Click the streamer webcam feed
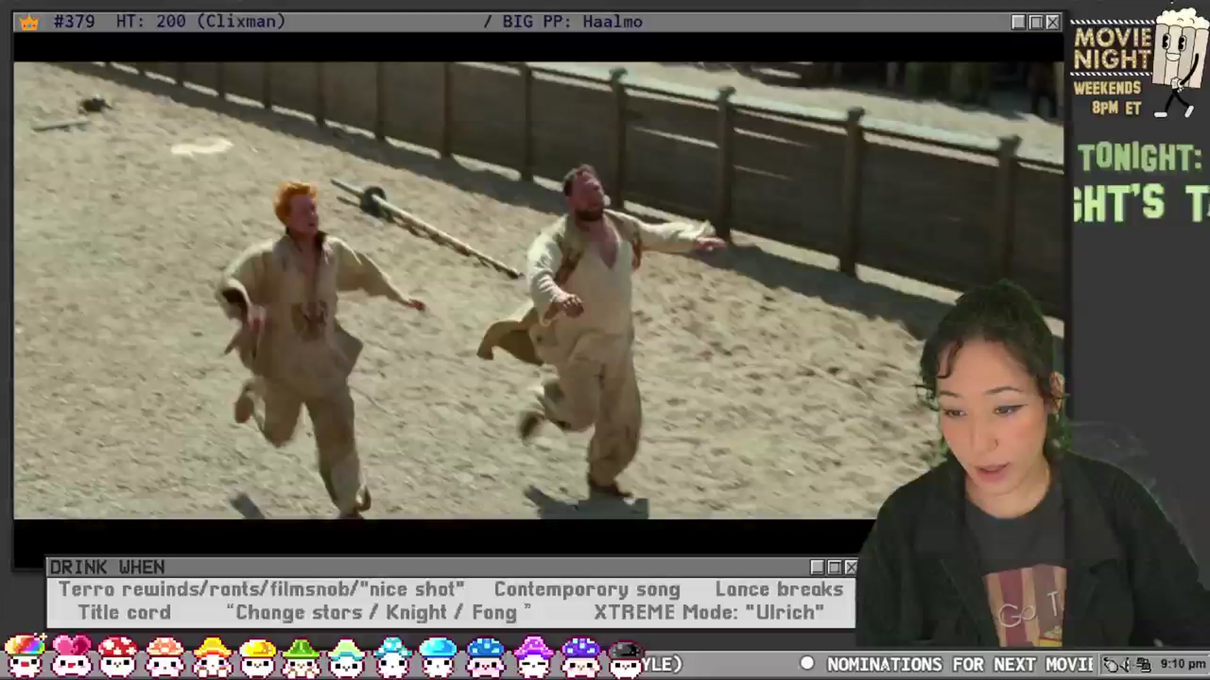 (1034, 466)
